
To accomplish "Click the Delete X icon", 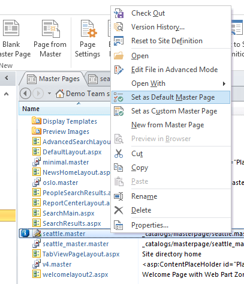I will (119, 210).
